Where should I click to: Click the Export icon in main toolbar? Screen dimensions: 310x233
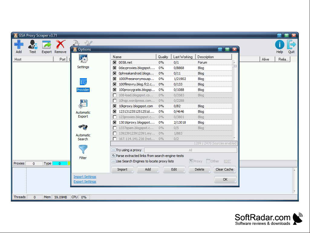pyautogui.click(x=47, y=45)
